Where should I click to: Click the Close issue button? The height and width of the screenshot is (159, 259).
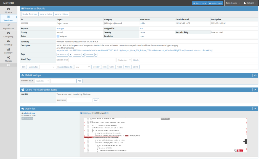pos(120,67)
